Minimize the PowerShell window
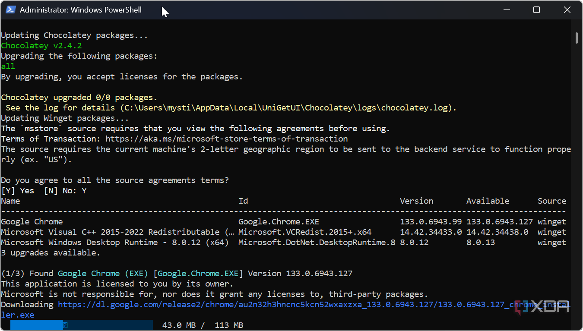Screen dimensions: 583x331 [x=506, y=9]
